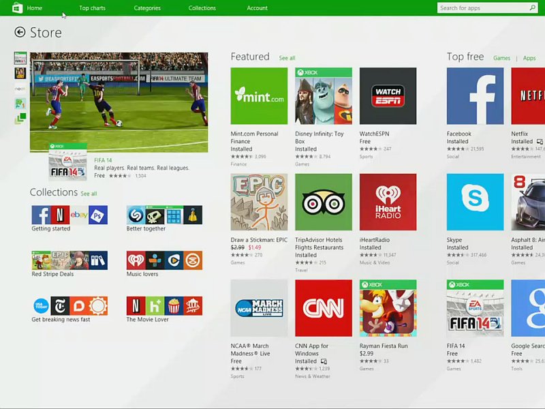This screenshot has height=409, width=545.
Task: Click the "Music lovers" collection label
Action: point(142,274)
